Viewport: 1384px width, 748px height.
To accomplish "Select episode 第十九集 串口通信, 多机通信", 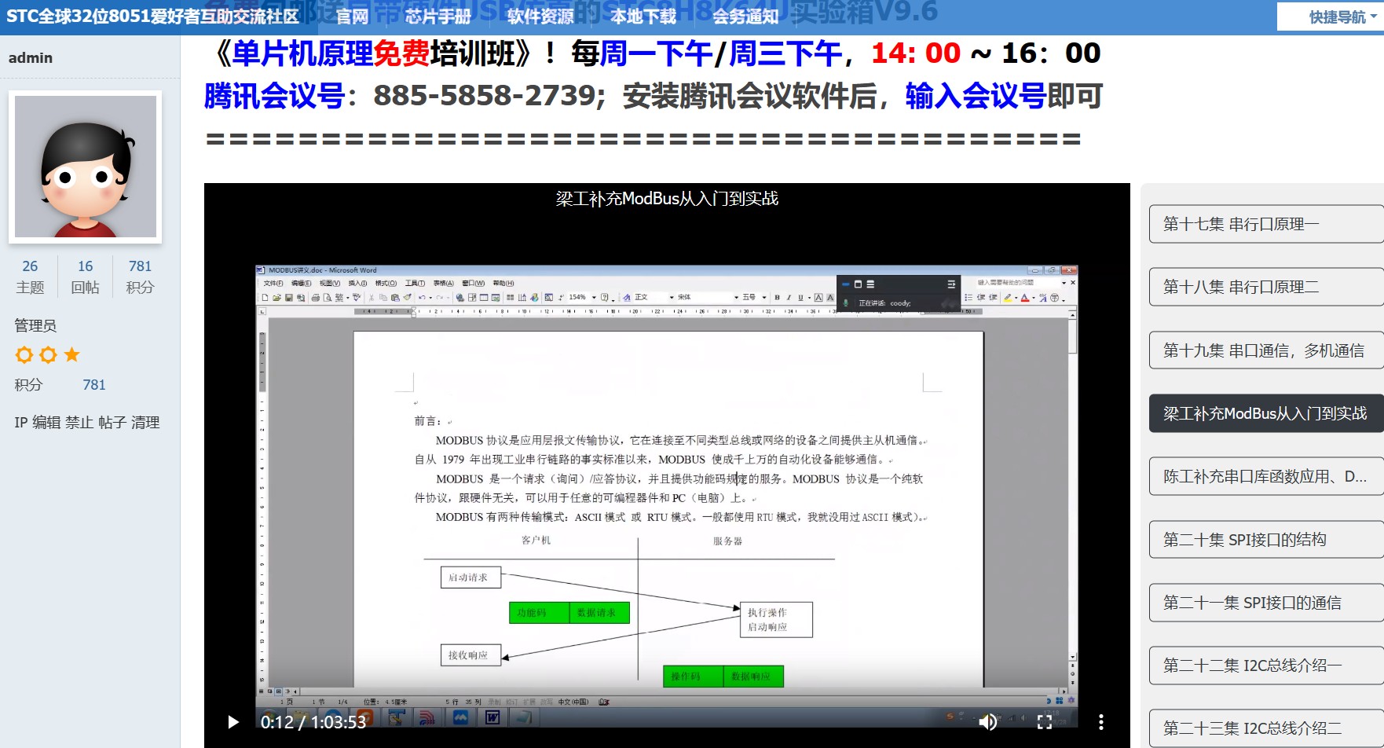I will point(1266,350).
